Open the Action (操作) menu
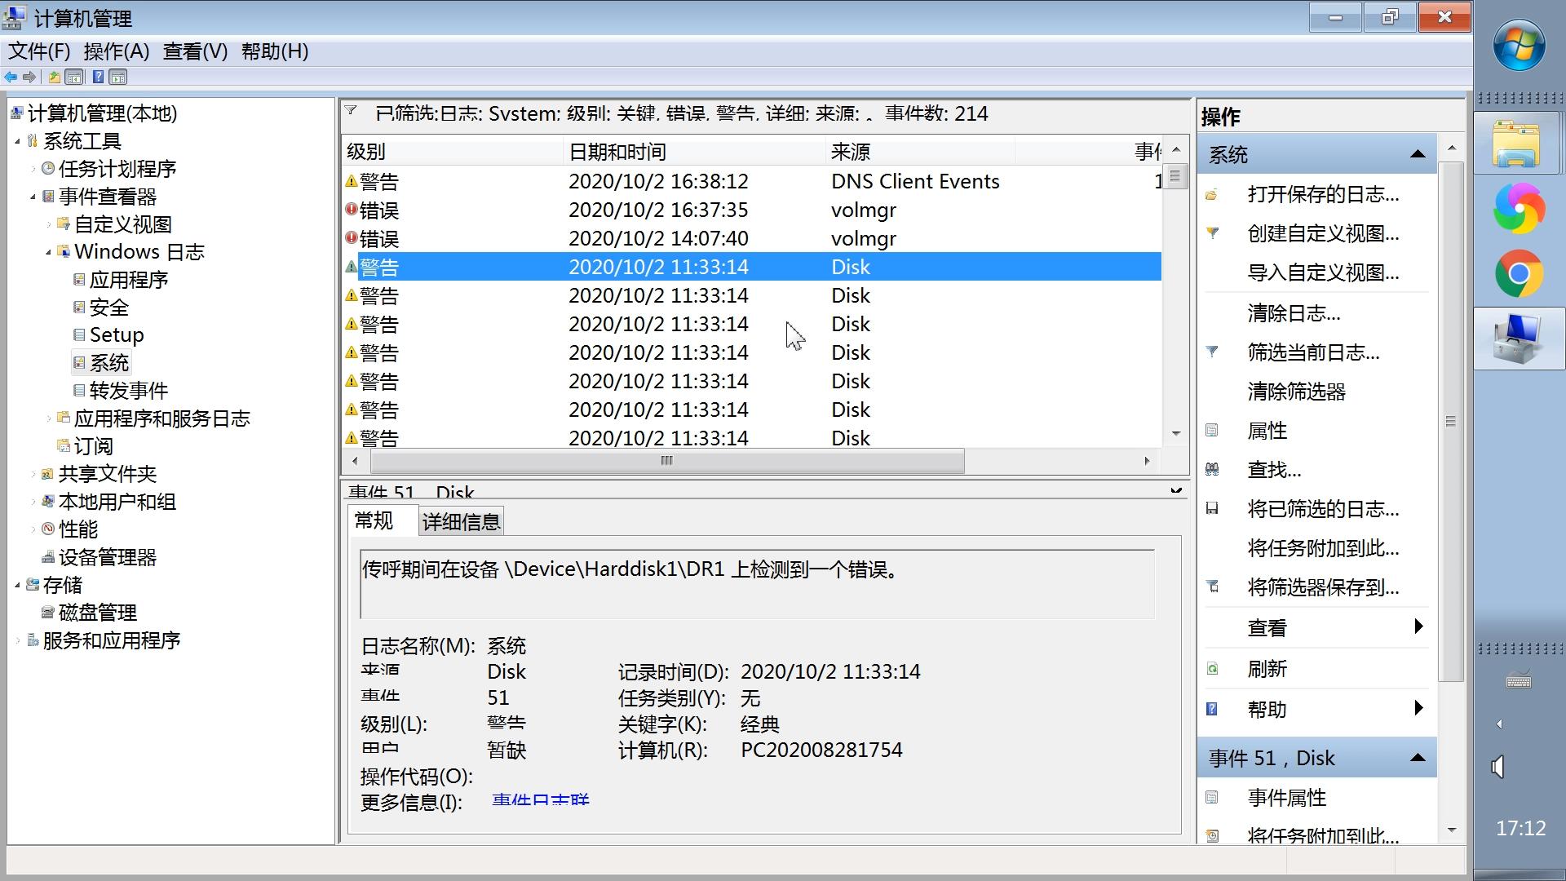Image resolution: width=1566 pixels, height=881 pixels. click(x=116, y=51)
